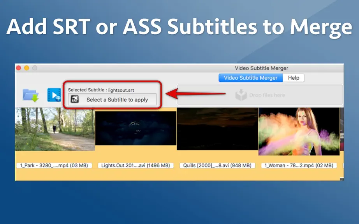Minimize the window with the yellow button

tap(26, 68)
